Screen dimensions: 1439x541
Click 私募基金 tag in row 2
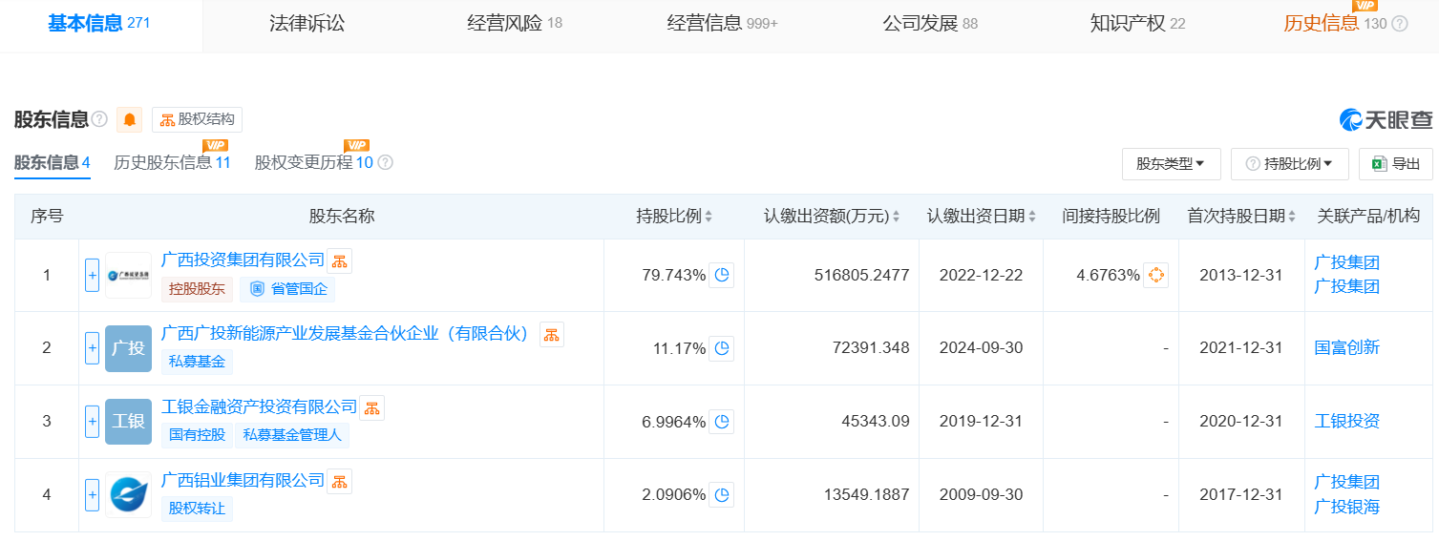click(197, 362)
